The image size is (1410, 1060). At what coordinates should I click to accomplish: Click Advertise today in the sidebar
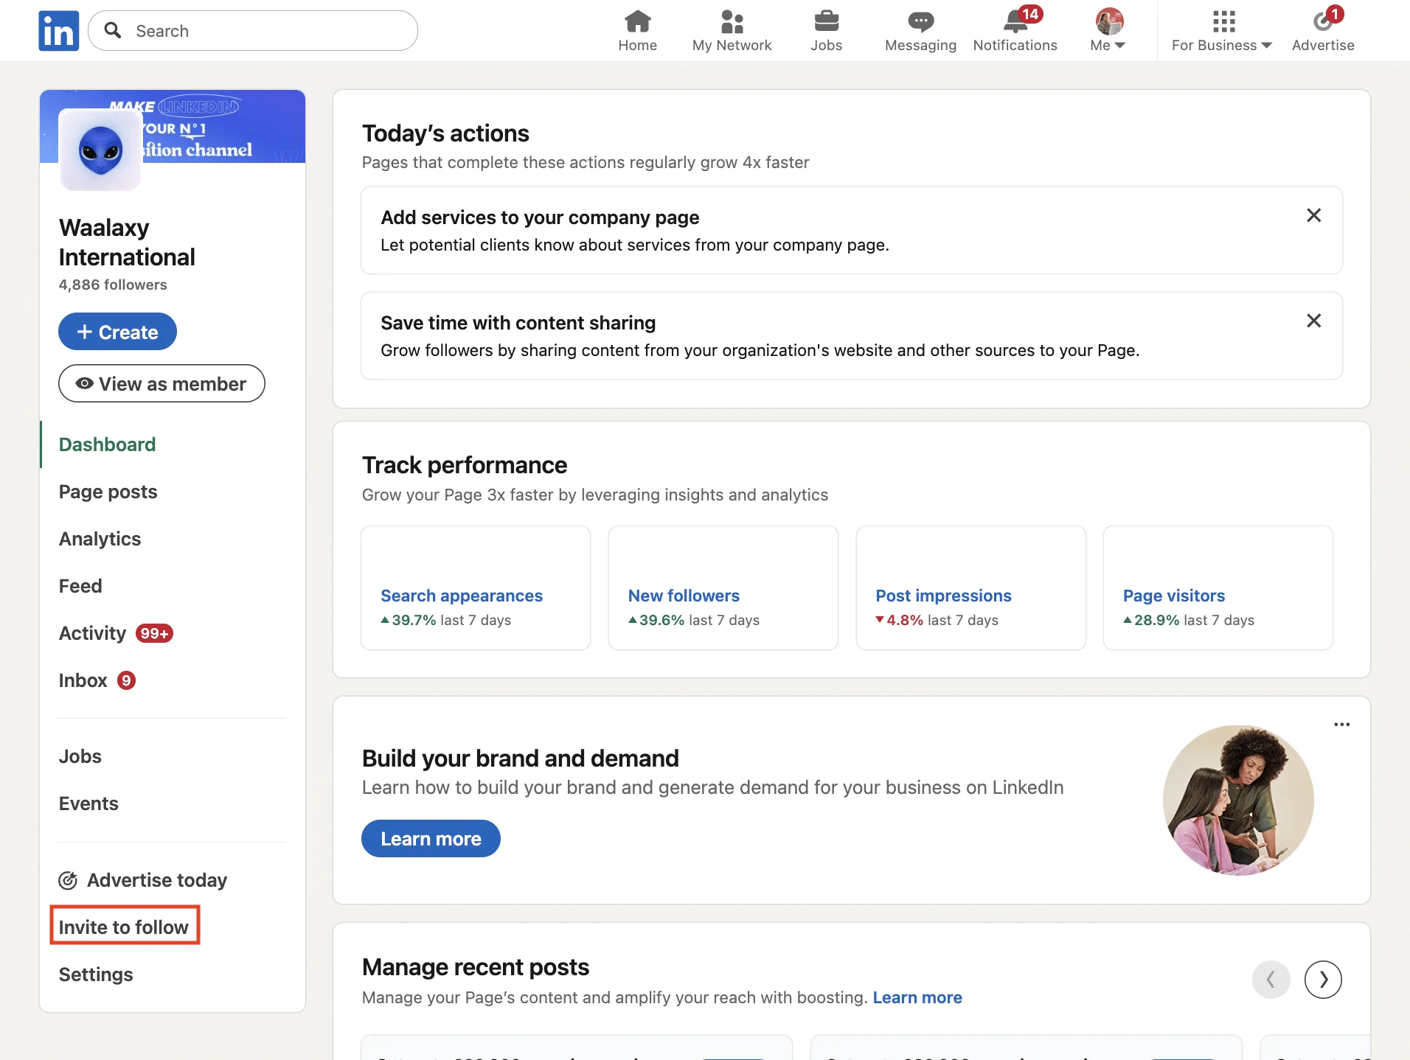pos(142,880)
